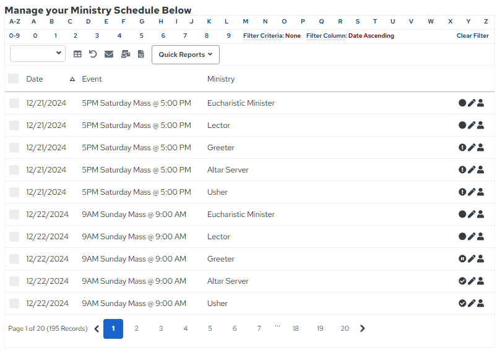The height and width of the screenshot is (353, 500).
Task: Jump to page 20 in pagination
Action: [x=345, y=328]
